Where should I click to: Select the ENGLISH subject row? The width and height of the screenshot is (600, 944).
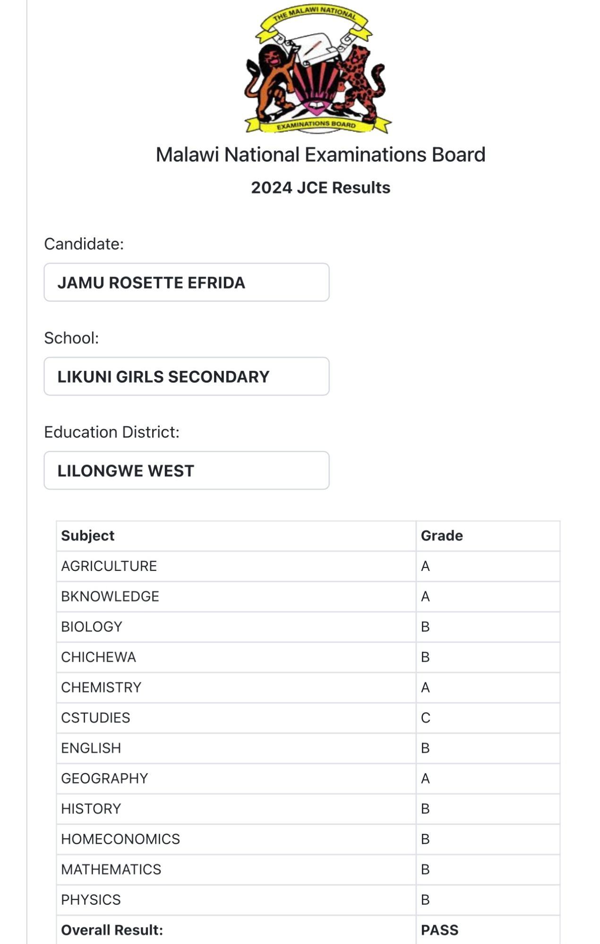[x=308, y=748]
